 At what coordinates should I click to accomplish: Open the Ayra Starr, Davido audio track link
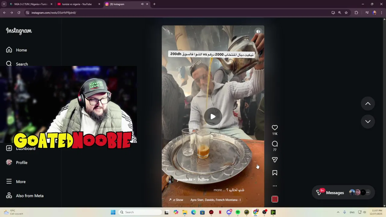[x=215, y=200]
